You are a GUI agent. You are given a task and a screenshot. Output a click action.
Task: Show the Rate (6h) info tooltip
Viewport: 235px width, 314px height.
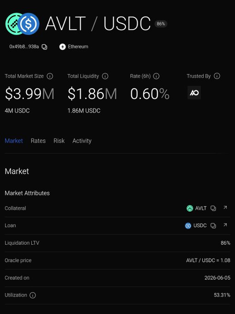(156, 76)
